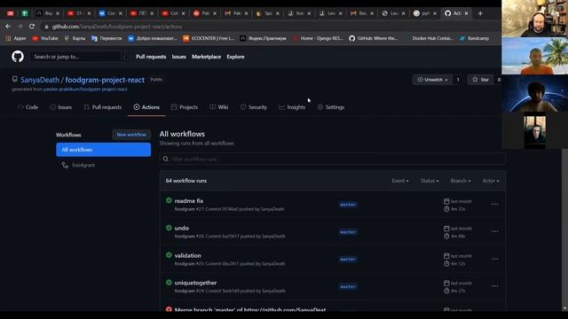Click master branch label on undo run
568x319 pixels.
[x=348, y=232]
